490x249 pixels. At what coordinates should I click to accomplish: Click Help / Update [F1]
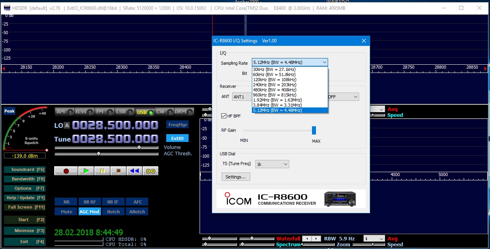[x=25, y=198]
